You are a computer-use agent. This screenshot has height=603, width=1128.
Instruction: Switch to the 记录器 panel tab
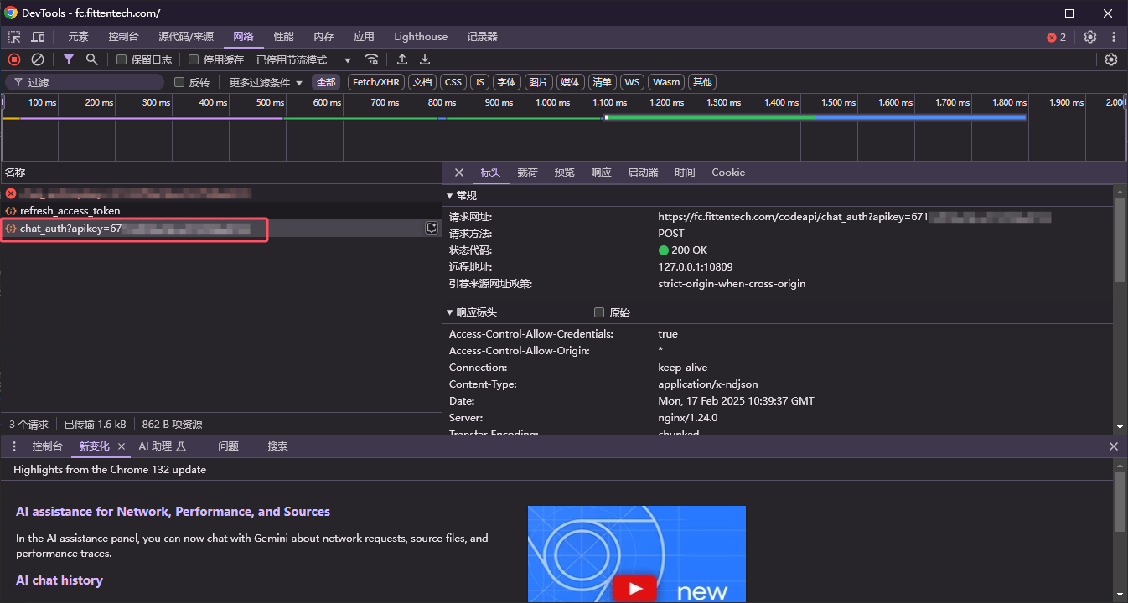tap(483, 37)
